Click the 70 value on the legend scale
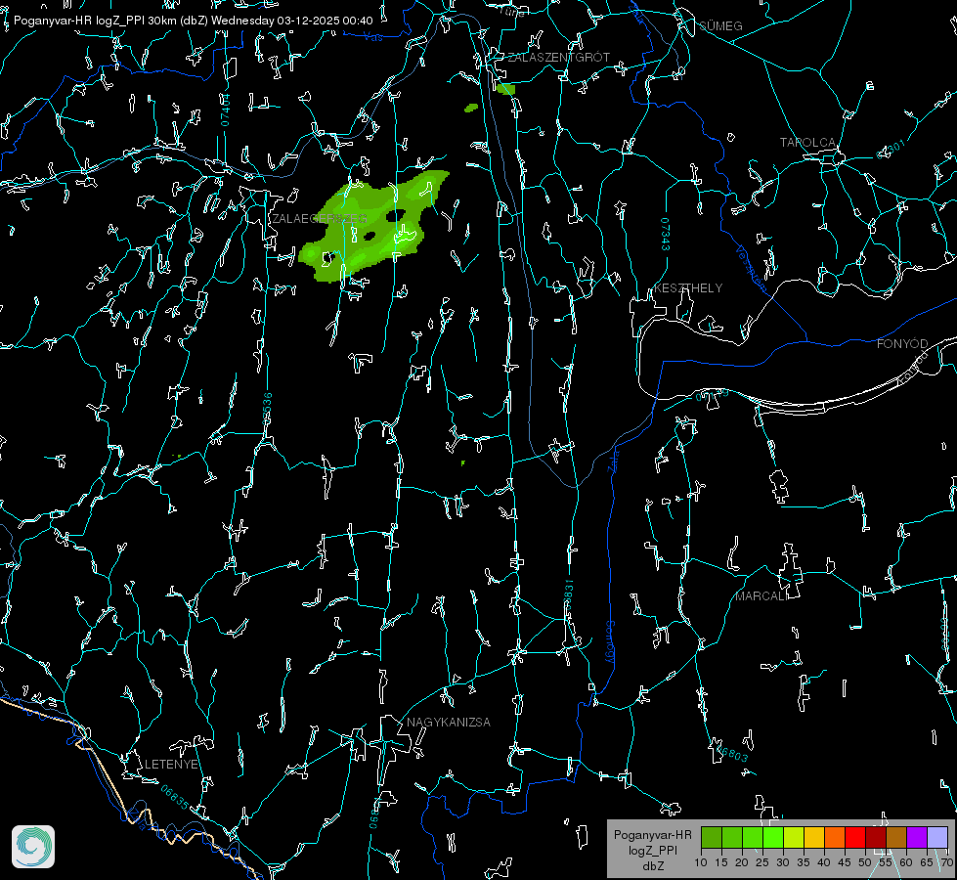The image size is (957, 880). click(x=946, y=862)
